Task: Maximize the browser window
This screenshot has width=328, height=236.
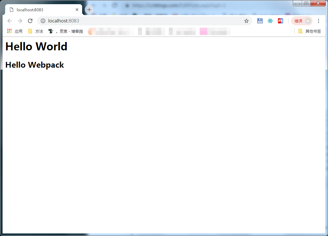Action: pos(306,3)
